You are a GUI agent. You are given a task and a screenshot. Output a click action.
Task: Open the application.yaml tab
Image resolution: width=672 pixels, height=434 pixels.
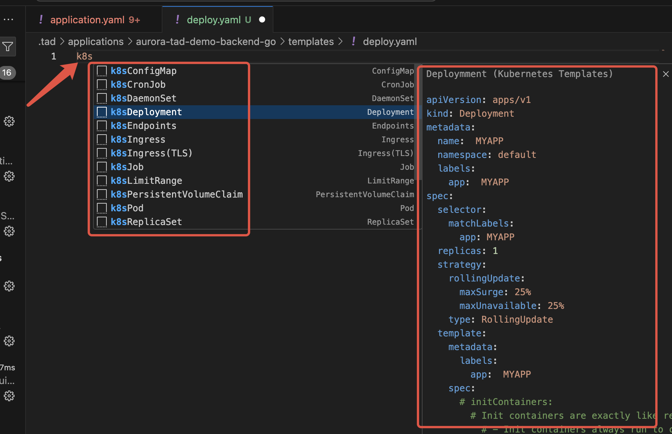point(95,20)
